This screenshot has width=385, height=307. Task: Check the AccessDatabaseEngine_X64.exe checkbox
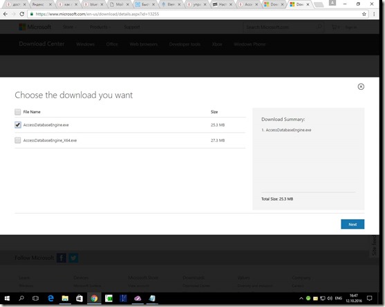(18, 140)
